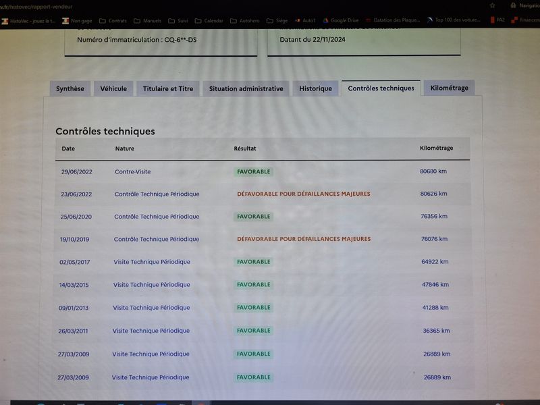Click FAVORABLE badge for 29/06/2022
This screenshot has width=540, height=405.
(x=254, y=171)
